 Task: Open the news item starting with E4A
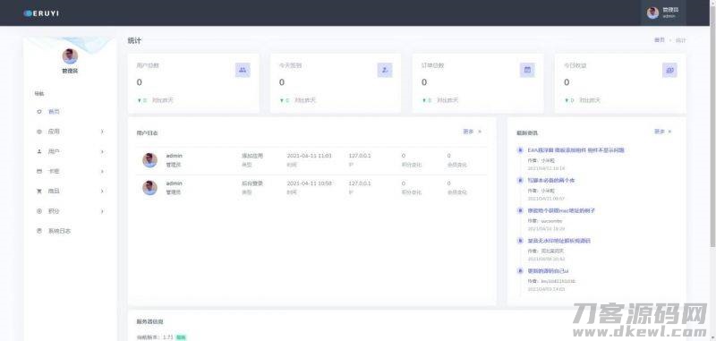click(x=575, y=150)
